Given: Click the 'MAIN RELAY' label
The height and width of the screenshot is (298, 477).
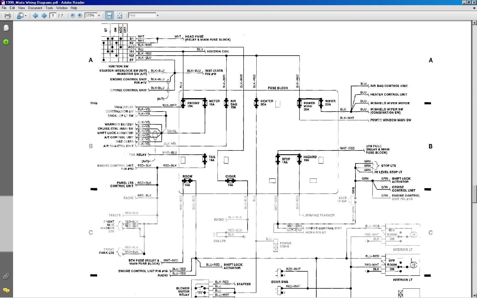Looking at the screenshot, I should (x=124, y=107).
